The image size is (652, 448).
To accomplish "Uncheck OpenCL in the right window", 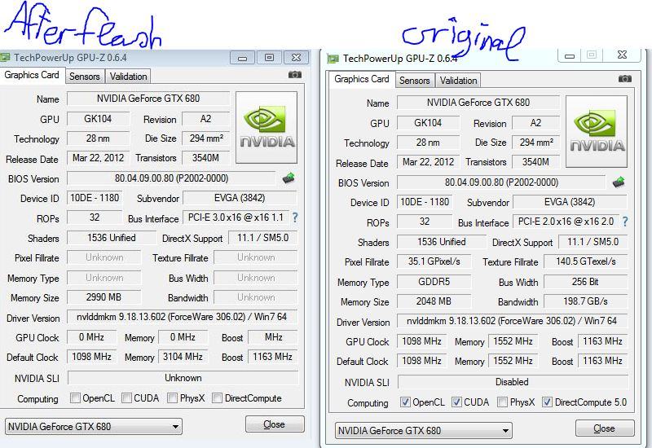I will point(405,402).
